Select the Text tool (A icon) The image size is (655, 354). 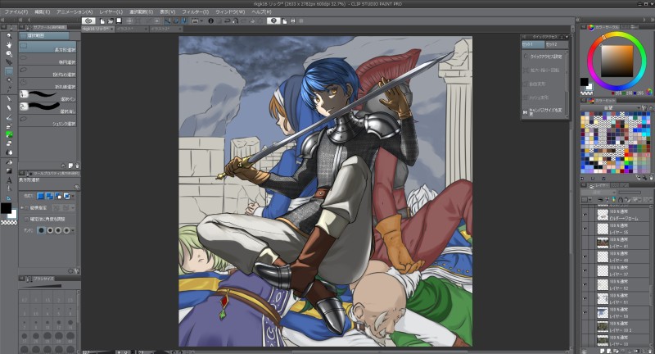9,180
